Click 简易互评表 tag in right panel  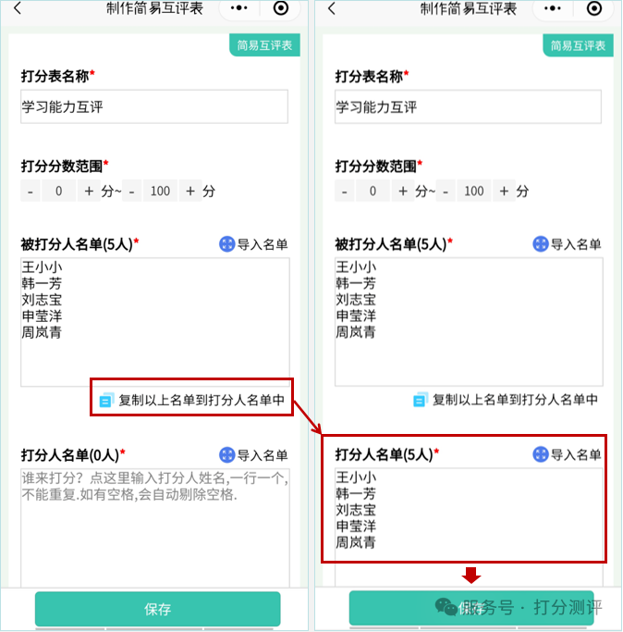tap(578, 45)
